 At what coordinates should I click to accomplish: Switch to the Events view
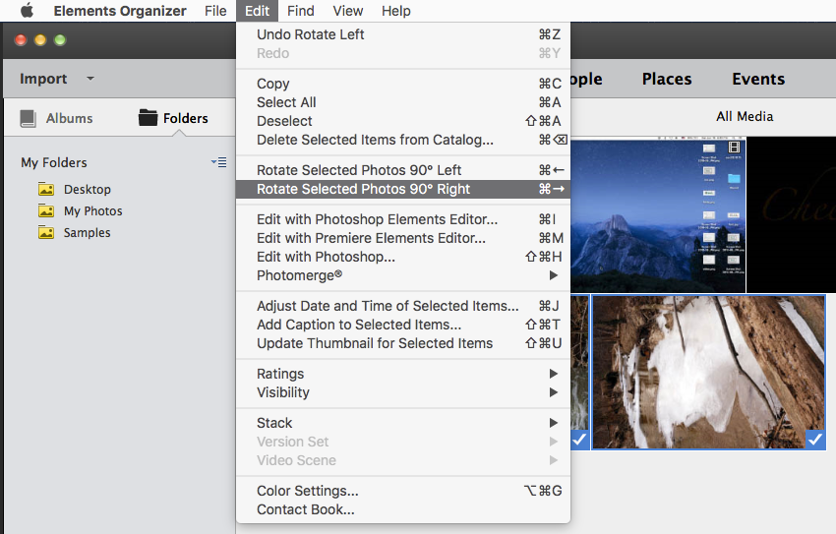pyautogui.click(x=758, y=79)
